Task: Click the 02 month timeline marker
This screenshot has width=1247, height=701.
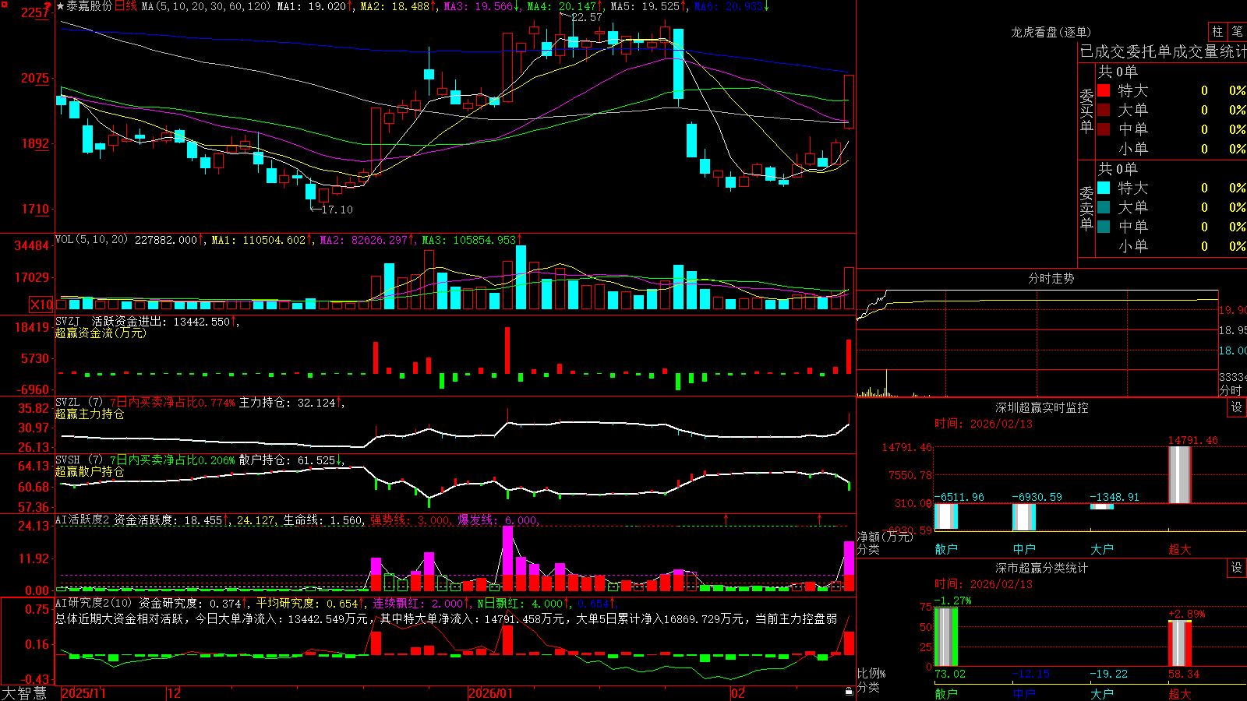Action: pyautogui.click(x=738, y=693)
